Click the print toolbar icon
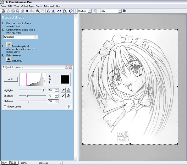This screenshot has height=165, width=187. (22, 11)
